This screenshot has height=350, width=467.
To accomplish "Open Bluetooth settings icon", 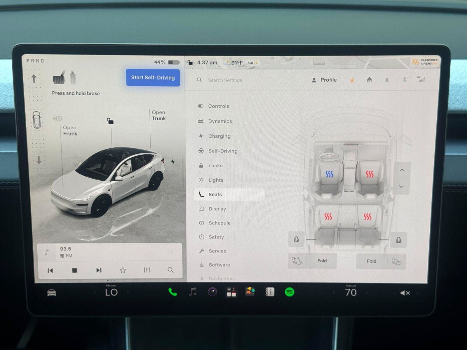I will point(404,80).
